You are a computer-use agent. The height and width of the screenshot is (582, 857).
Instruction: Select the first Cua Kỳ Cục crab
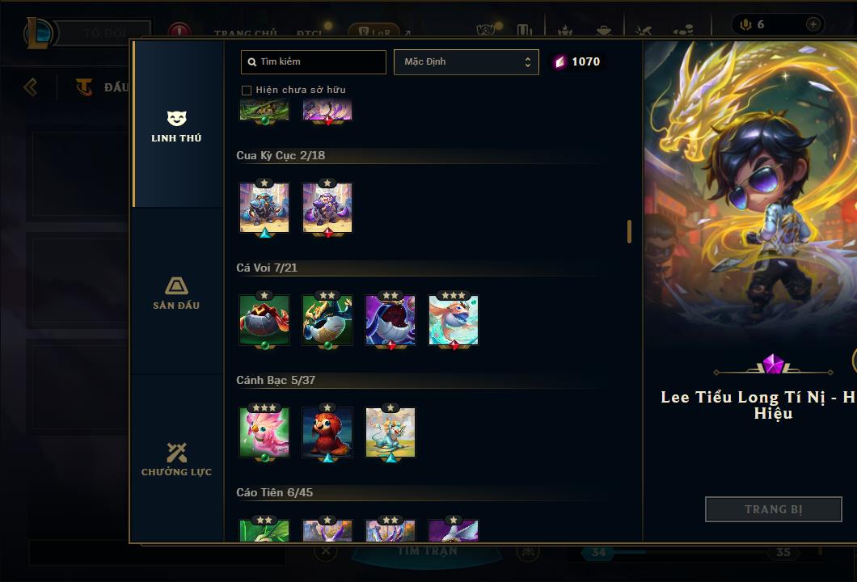264,208
